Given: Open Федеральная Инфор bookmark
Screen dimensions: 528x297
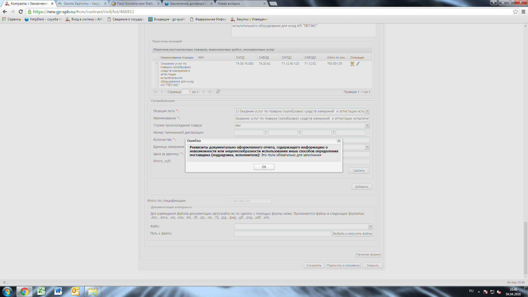Looking at the screenshot, I should click(x=208, y=19).
